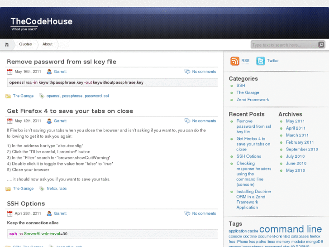This screenshot has width=329, height=247.
Task: Click the RSS text link
Action: pyautogui.click(x=245, y=61)
